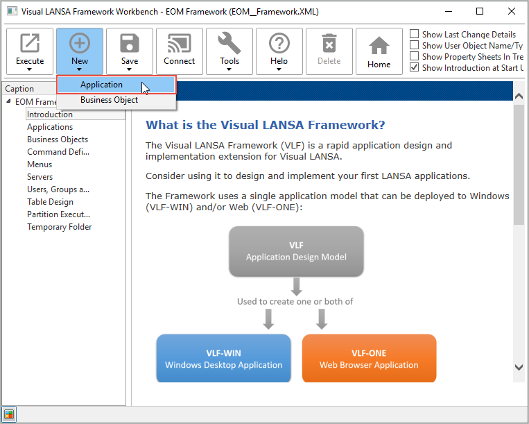Click the vertical scrollbar thumb

(519, 164)
